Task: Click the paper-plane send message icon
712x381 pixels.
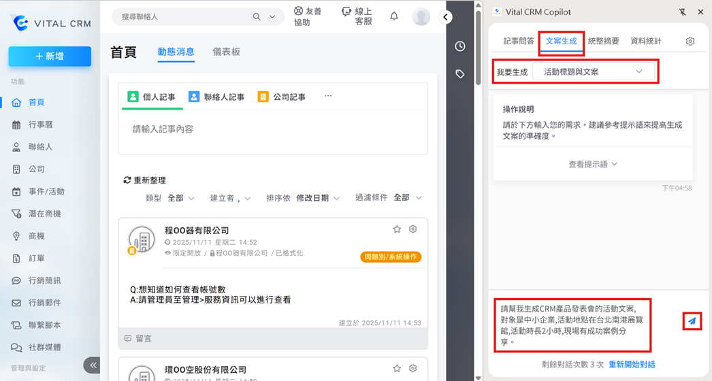Action: pyautogui.click(x=692, y=320)
